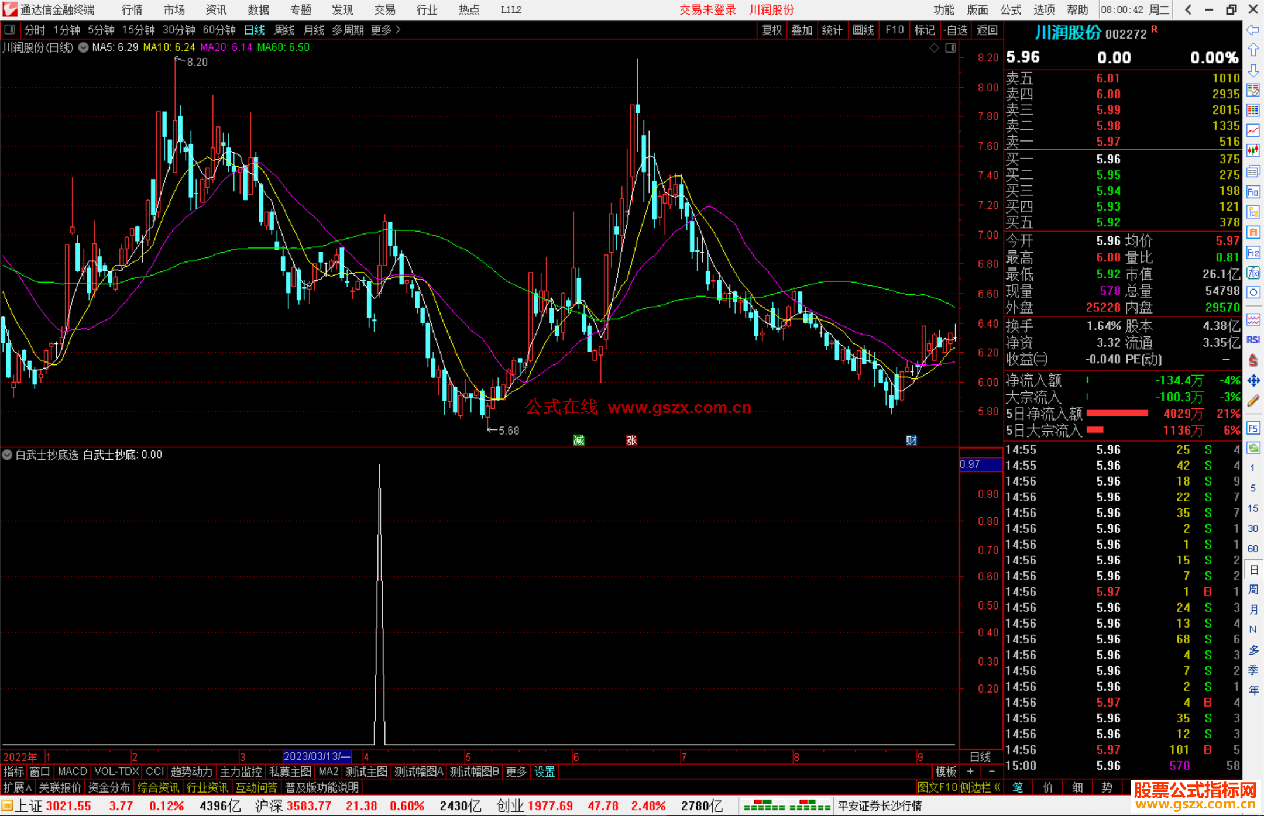
Task: Open the RSI indicator from right sidebar
Action: coord(1253,340)
